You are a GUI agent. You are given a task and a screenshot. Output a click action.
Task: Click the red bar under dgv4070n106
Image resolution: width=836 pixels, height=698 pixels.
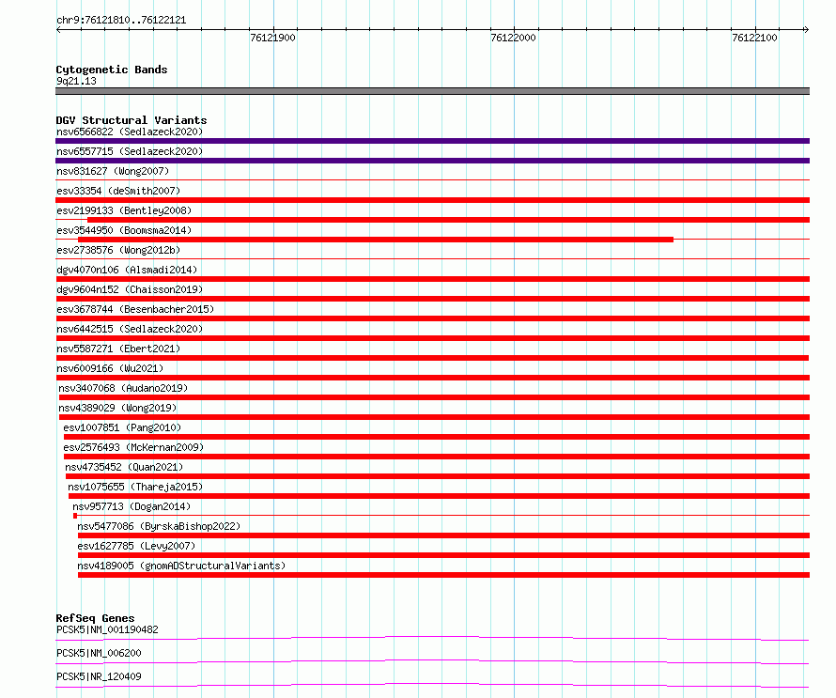(x=432, y=279)
